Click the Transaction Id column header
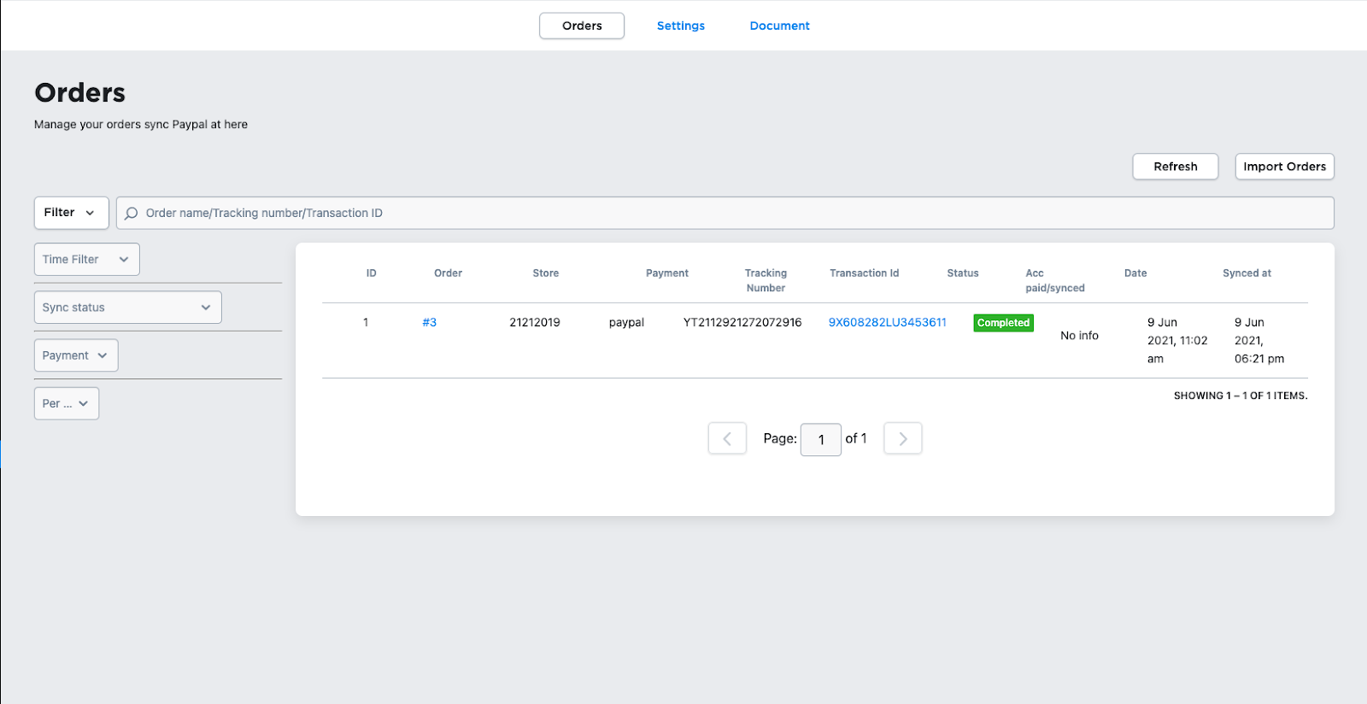Image resolution: width=1367 pixels, height=704 pixels. (865, 273)
